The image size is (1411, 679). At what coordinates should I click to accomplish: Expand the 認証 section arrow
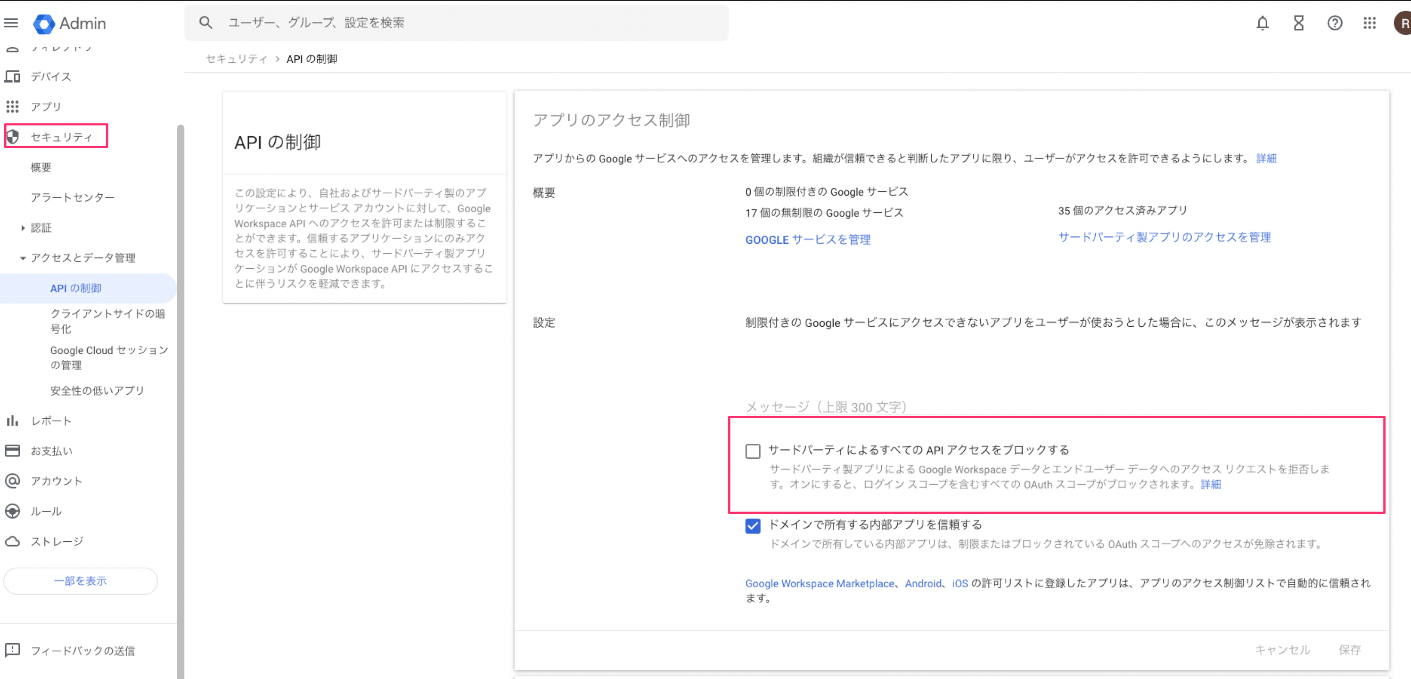point(23,227)
